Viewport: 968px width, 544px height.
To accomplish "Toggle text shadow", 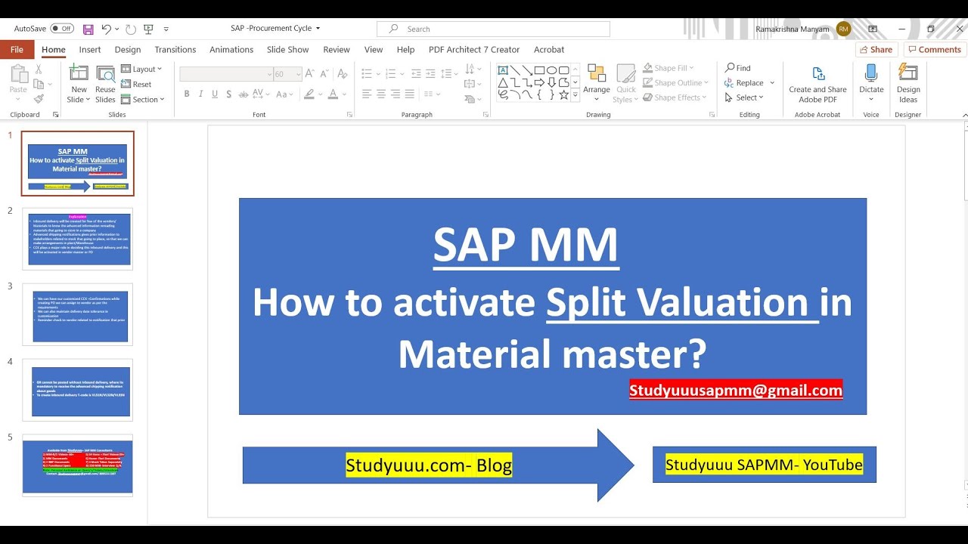I will coord(229,94).
